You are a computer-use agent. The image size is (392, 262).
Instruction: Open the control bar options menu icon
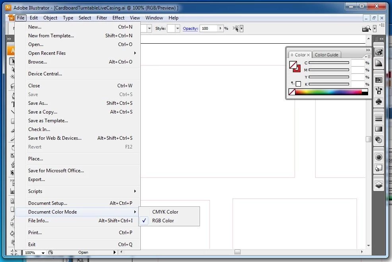click(382, 25)
